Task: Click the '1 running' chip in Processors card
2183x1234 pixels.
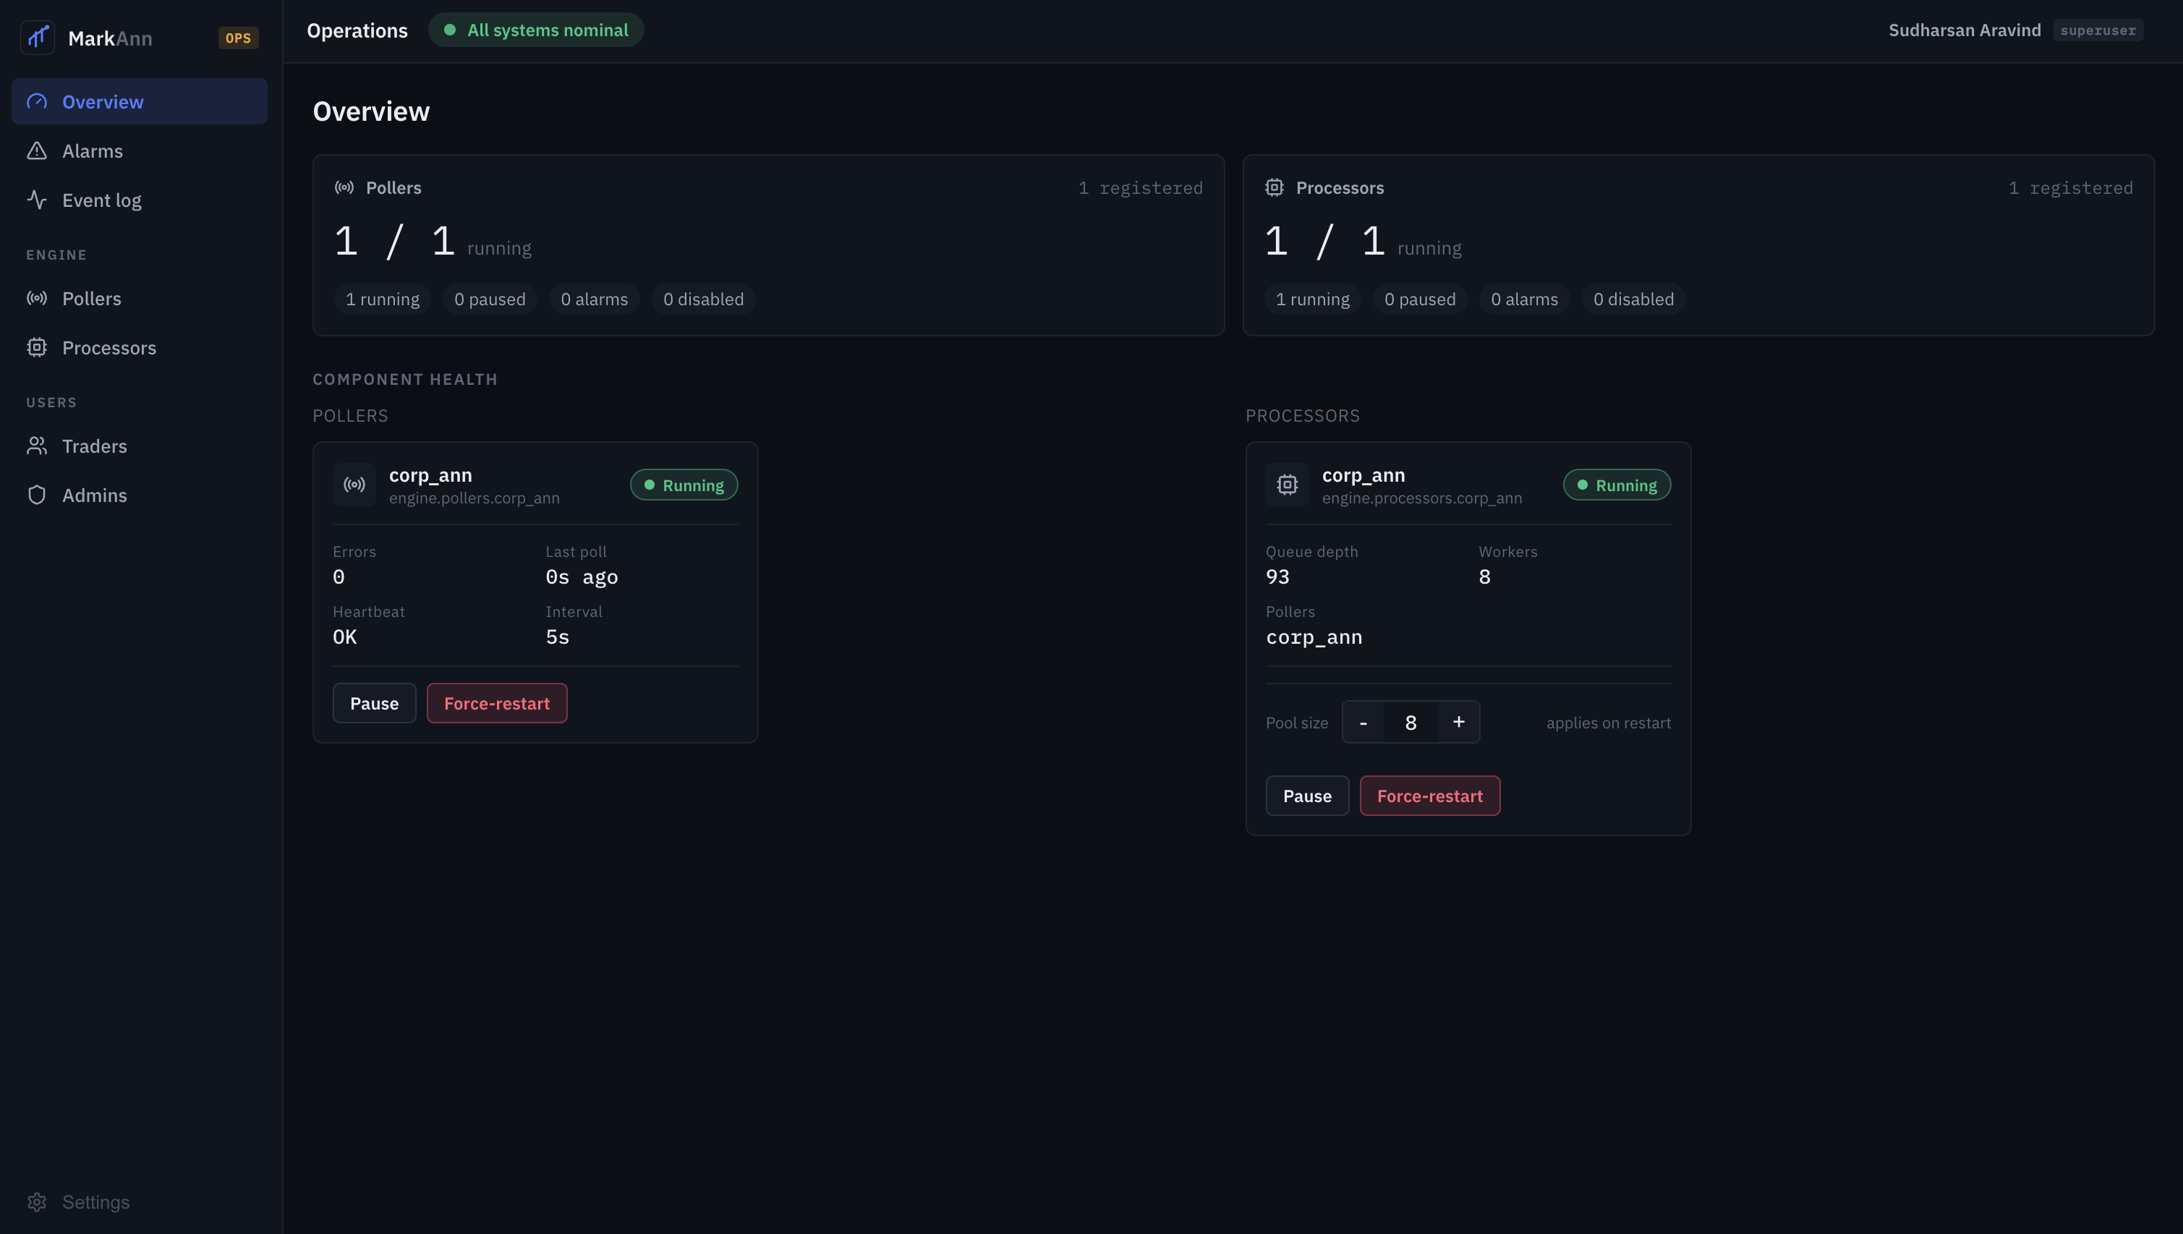Action: (x=1313, y=299)
